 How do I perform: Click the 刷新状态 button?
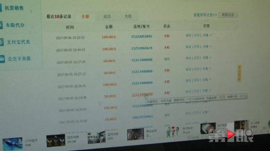click(x=228, y=15)
